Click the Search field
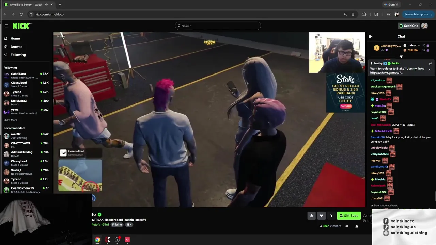The width and height of the screenshot is (436, 245). (218, 26)
